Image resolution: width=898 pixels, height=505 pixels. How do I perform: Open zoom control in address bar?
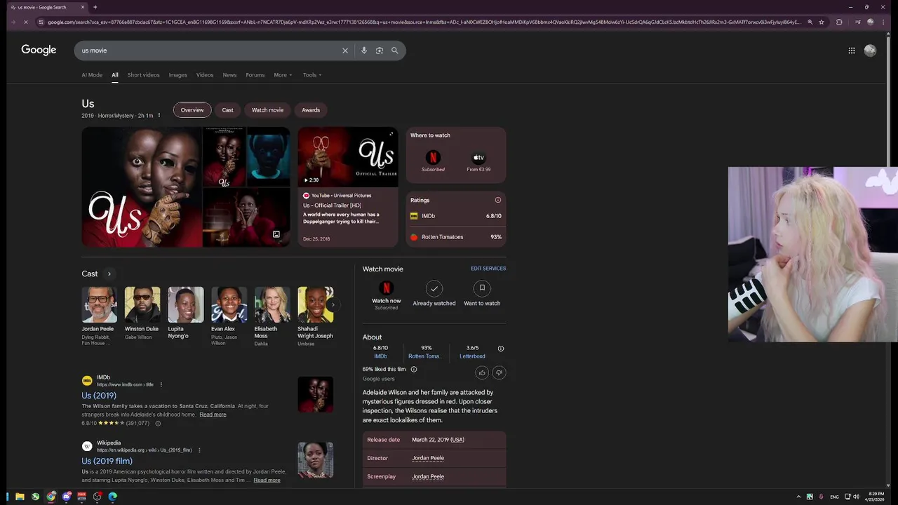point(810,22)
